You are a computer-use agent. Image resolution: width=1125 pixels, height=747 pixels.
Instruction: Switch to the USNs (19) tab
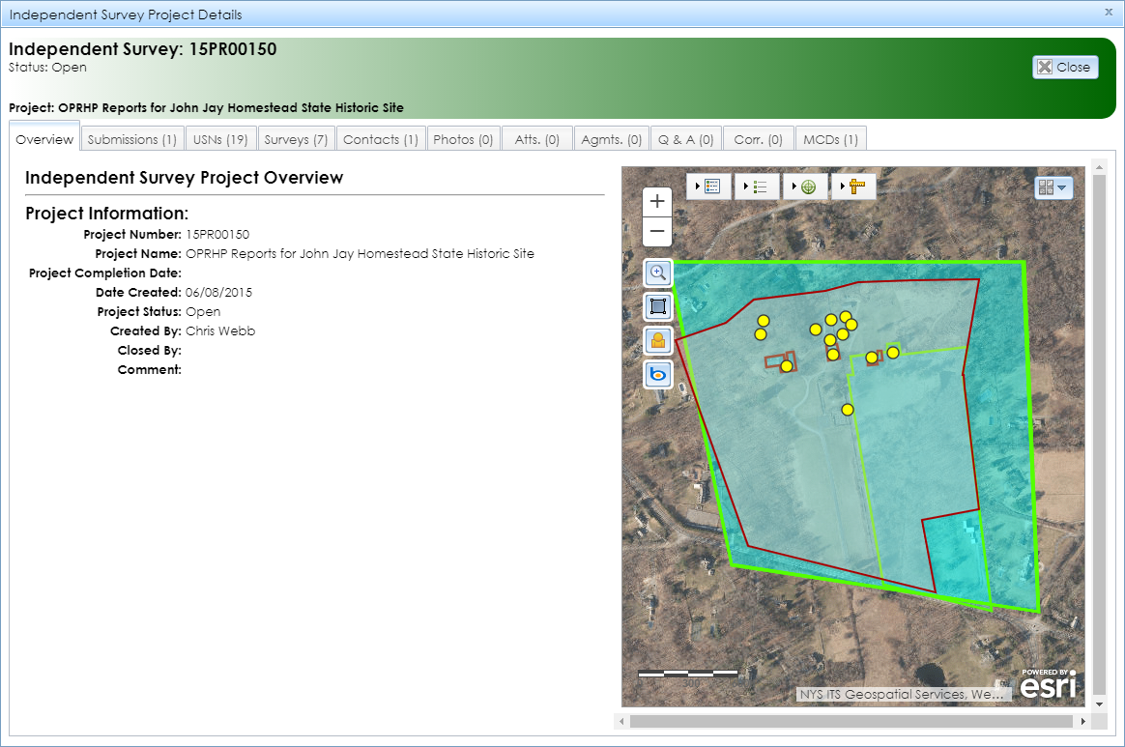tap(220, 138)
